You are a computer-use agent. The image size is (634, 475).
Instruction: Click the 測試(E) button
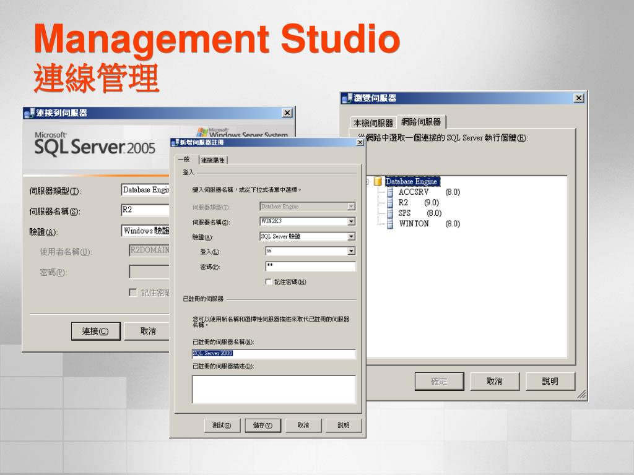click(x=222, y=426)
